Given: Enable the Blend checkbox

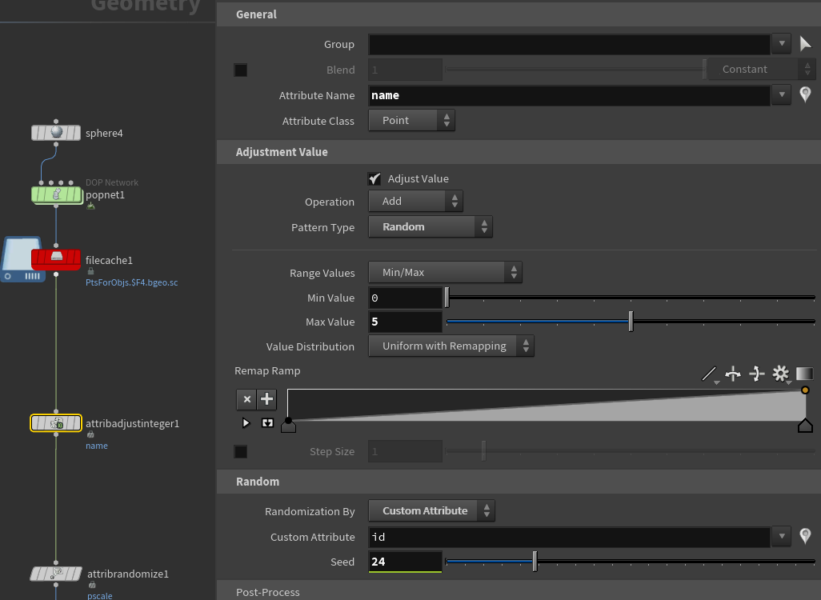Looking at the screenshot, I should (x=241, y=70).
